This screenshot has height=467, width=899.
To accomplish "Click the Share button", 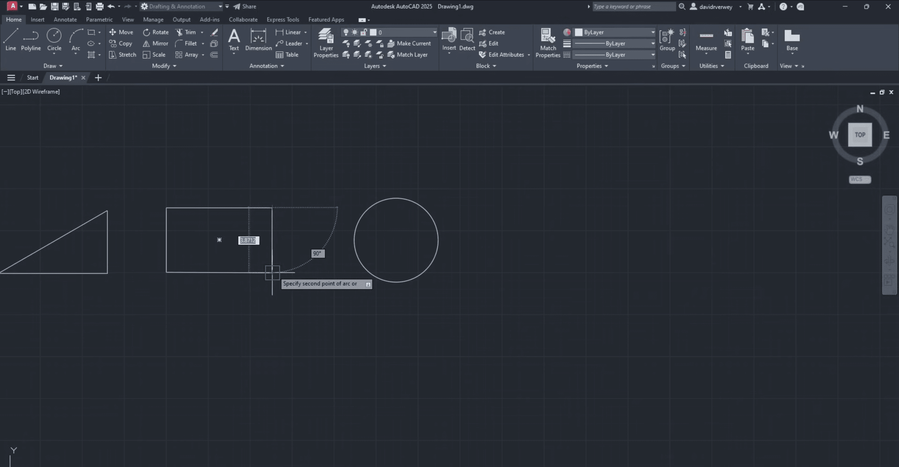I will coord(245,6).
